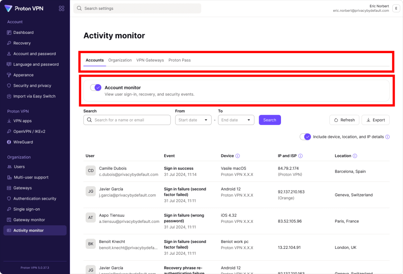Click the Activity monitor sidebar icon
Screen dimensions: 403x274
click(x=9, y=230)
